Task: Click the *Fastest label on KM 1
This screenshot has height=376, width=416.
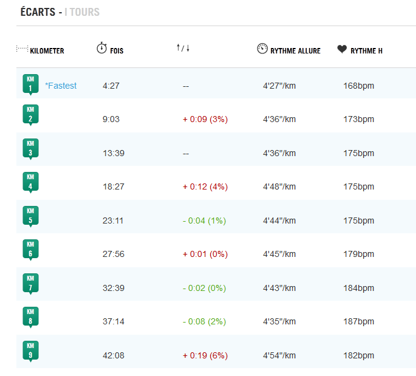Action: [61, 86]
